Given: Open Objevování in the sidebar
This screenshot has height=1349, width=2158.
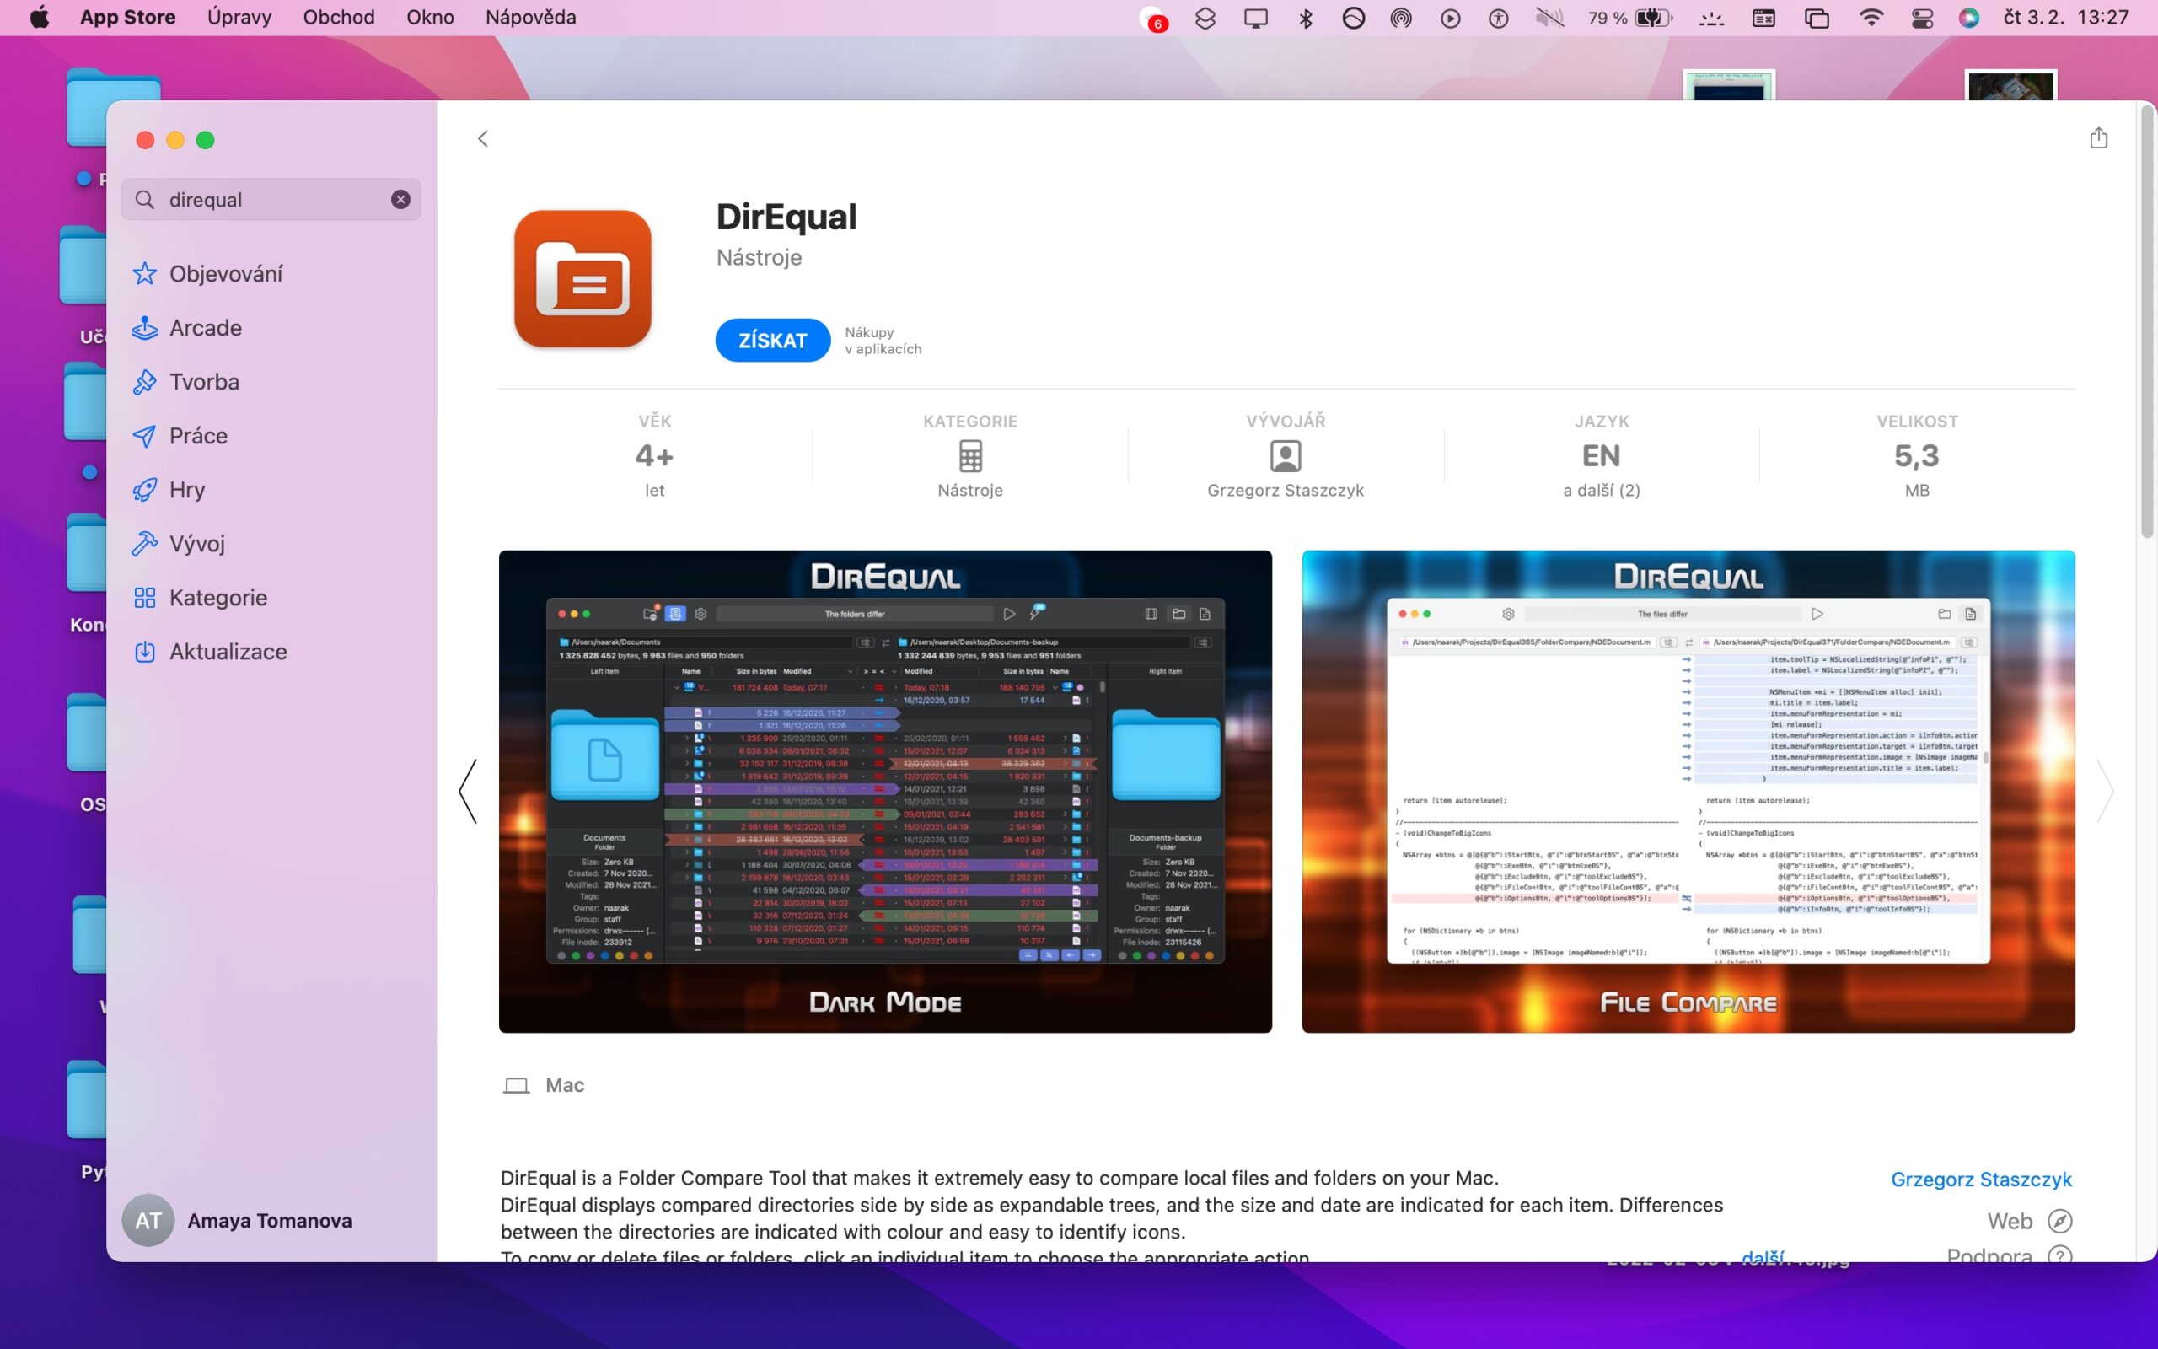Looking at the screenshot, I should [x=226, y=274].
